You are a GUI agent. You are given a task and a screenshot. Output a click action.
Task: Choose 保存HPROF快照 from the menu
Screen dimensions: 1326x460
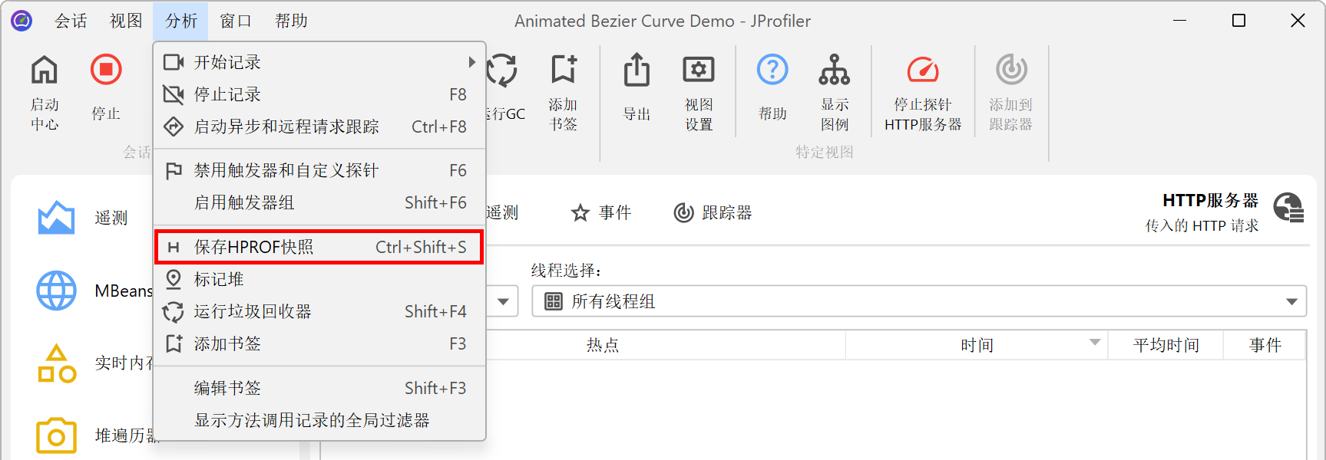(319, 247)
